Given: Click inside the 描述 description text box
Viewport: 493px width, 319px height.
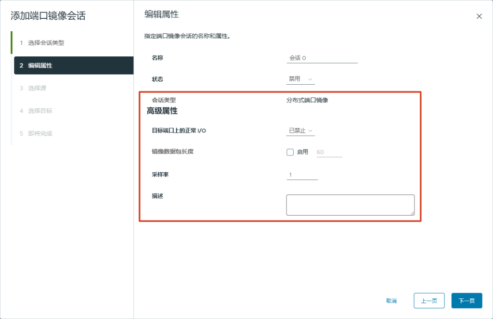Looking at the screenshot, I should click(350, 204).
